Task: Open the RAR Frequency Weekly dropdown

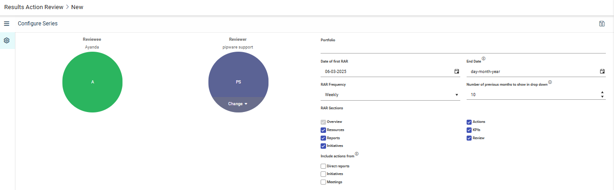Action: coord(390,95)
